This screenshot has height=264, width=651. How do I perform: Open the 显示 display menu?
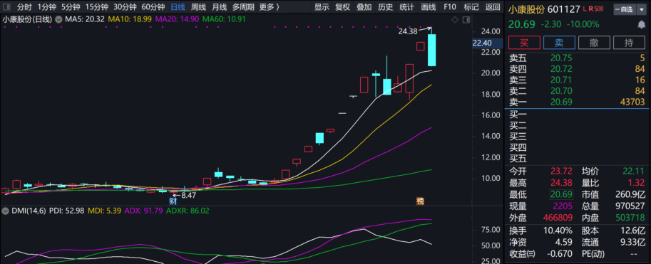tap(322, 7)
